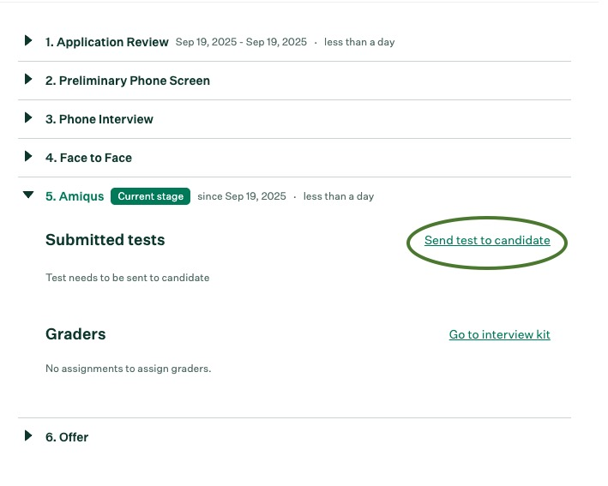The width and height of the screenshot is (608, 486).
Task: Click the green 'Current stage' badge
Action: 150,196
